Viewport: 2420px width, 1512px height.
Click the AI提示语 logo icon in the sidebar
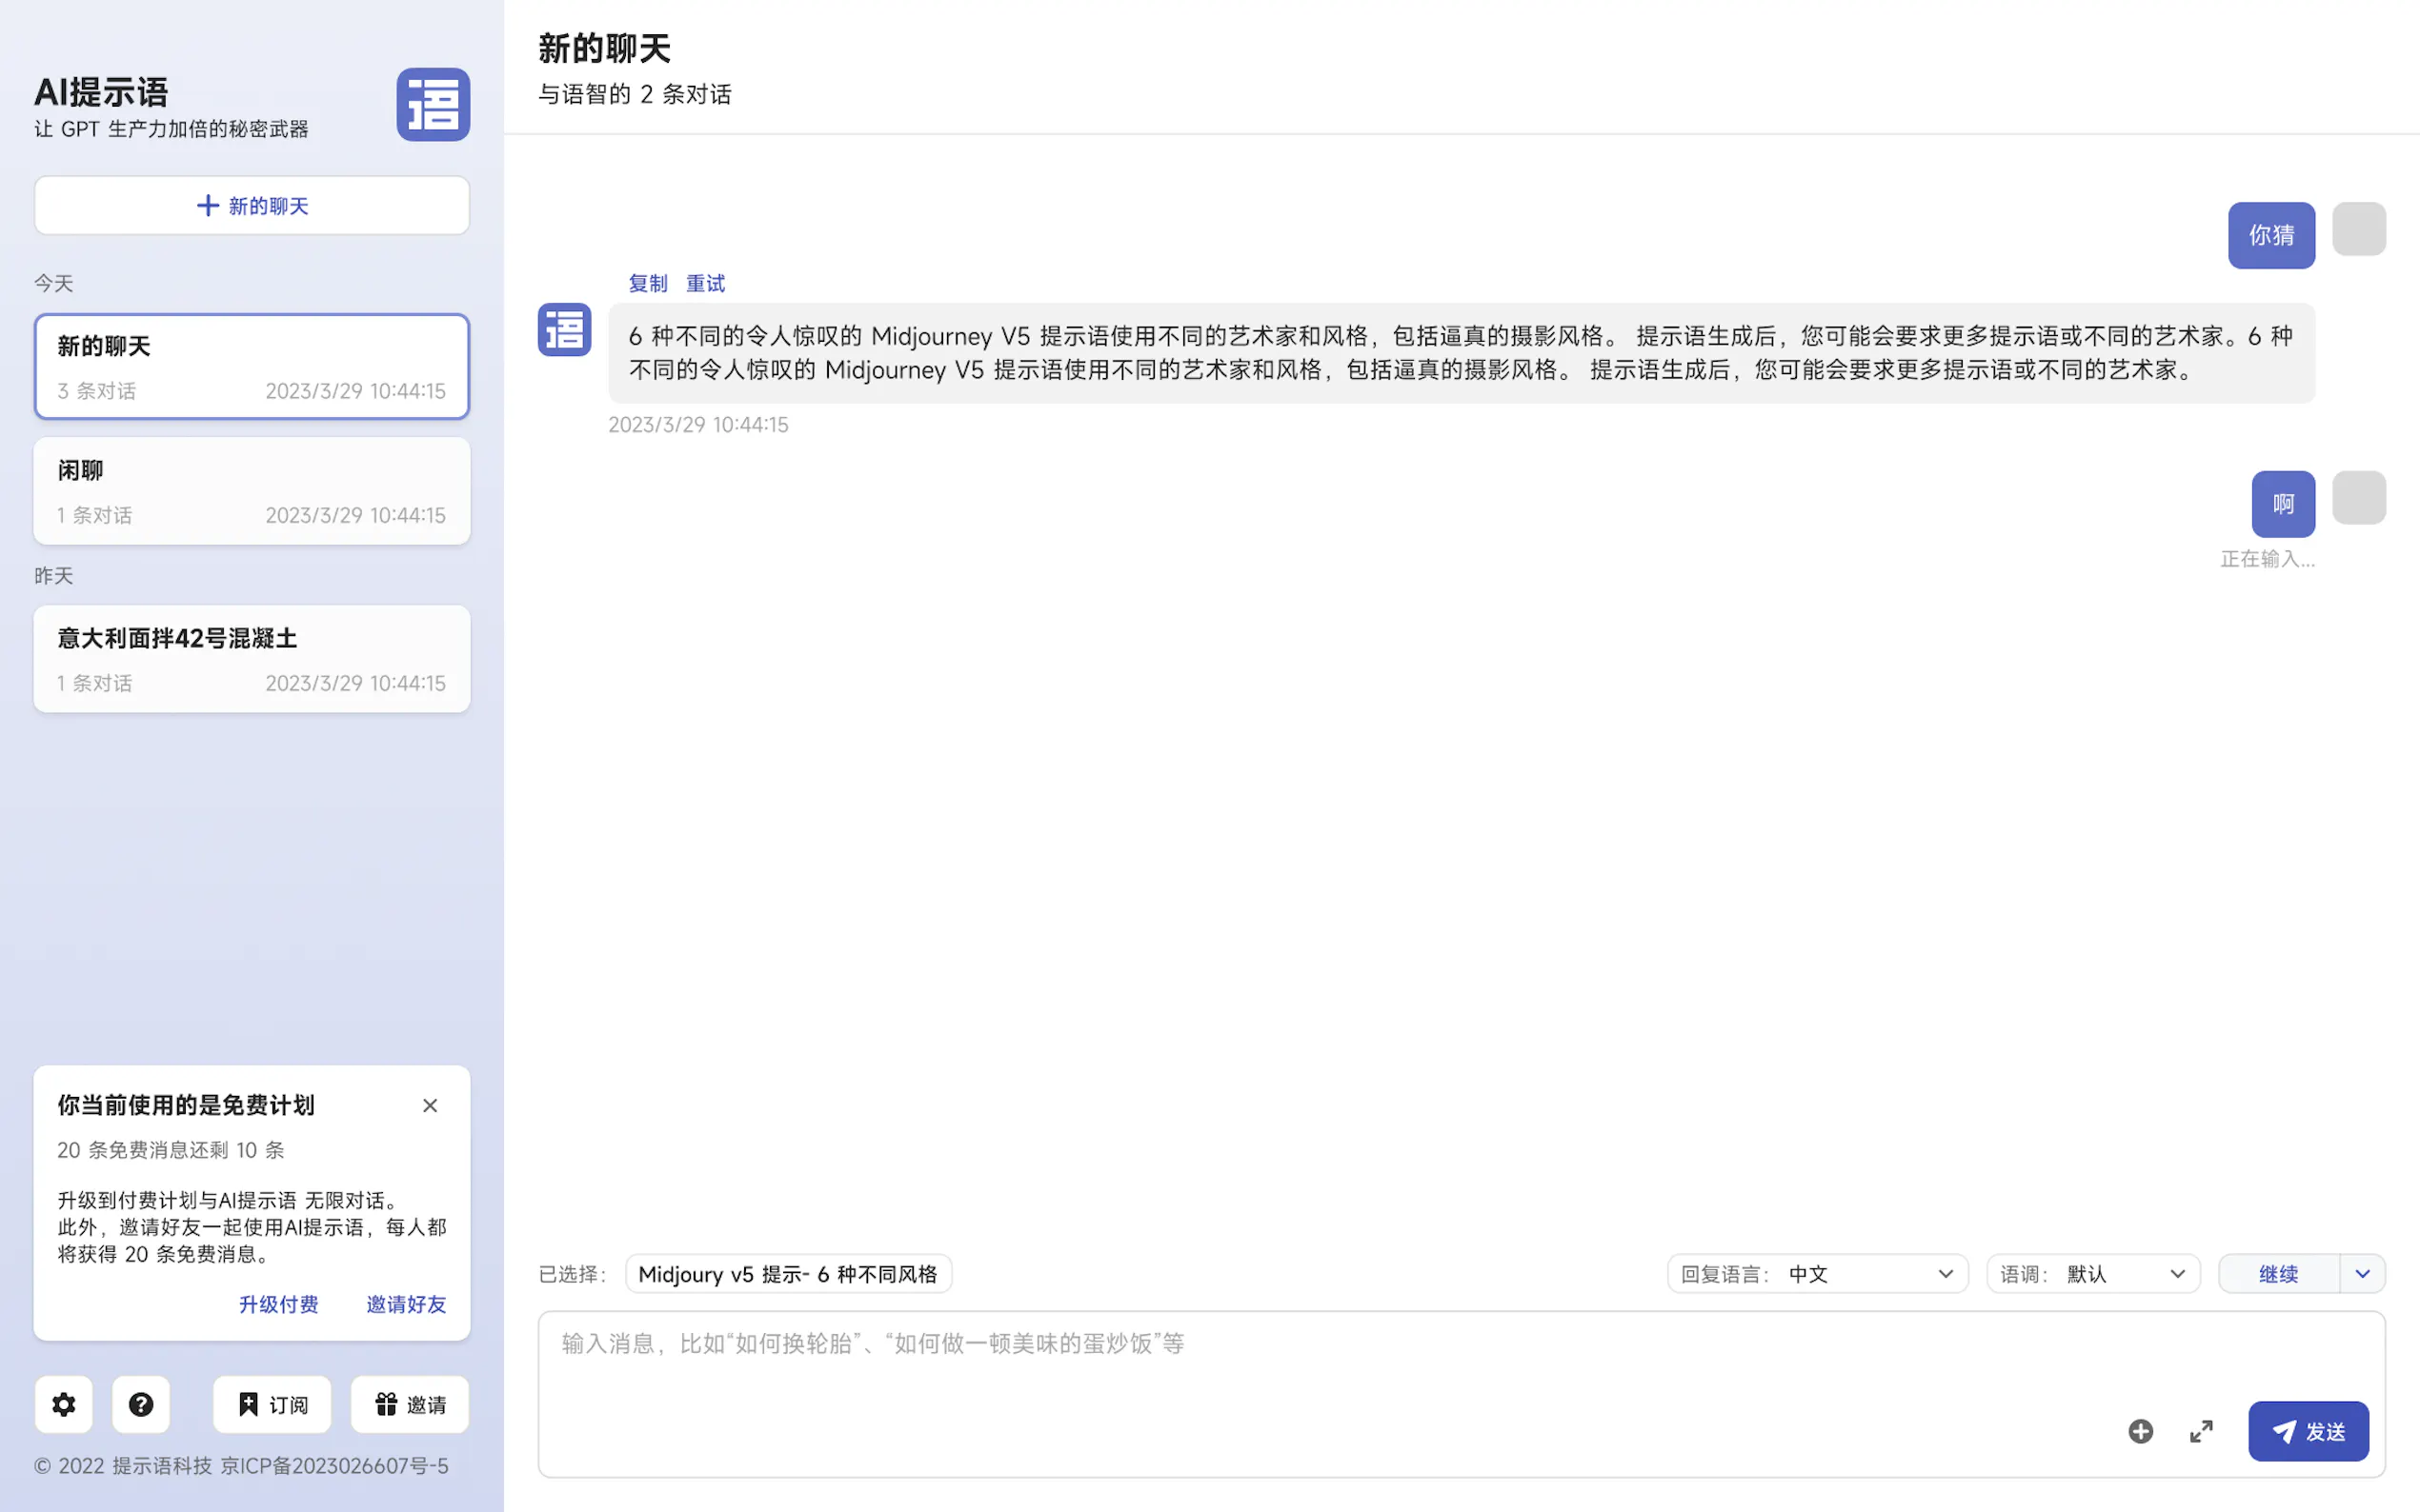tap(433, 104)
